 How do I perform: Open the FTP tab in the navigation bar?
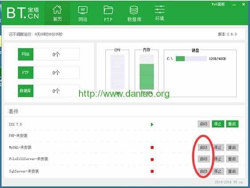coord(108,14)
